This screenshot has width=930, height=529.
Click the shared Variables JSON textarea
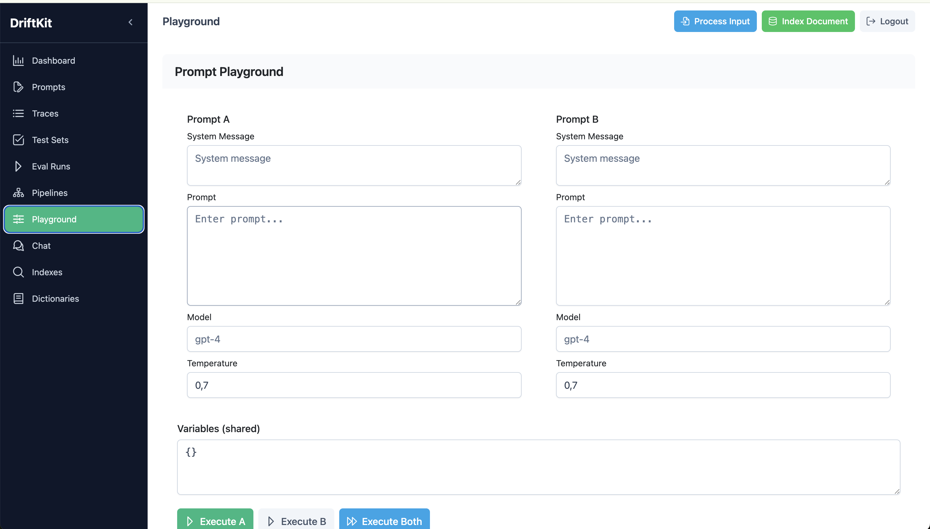click(x=539, y=467)
